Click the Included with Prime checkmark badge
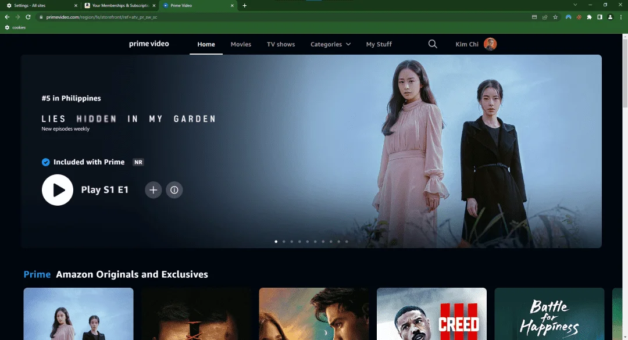Image resolution: width=628 pixels, height=340 pixels. pos(46,162)
